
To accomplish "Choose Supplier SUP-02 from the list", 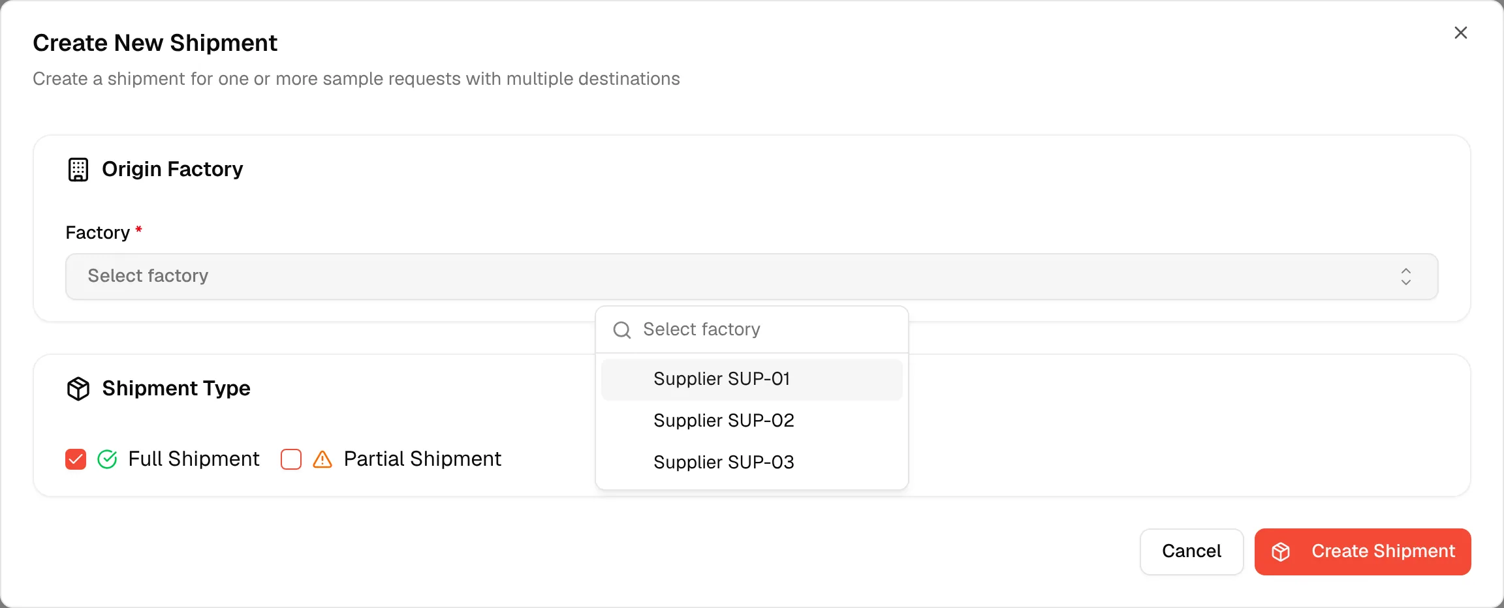I will coord(752,421).
